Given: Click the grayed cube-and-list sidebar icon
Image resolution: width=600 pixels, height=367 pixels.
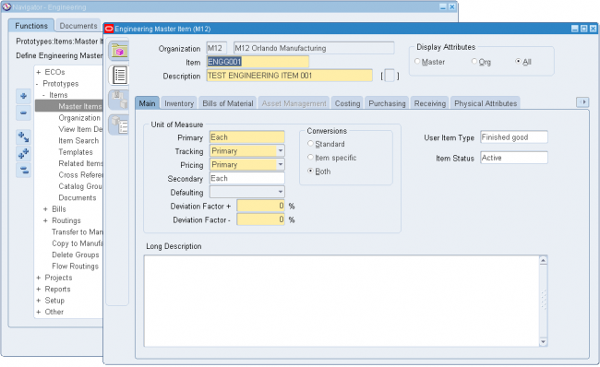Looking at the screenshot, I should [119, 124].
